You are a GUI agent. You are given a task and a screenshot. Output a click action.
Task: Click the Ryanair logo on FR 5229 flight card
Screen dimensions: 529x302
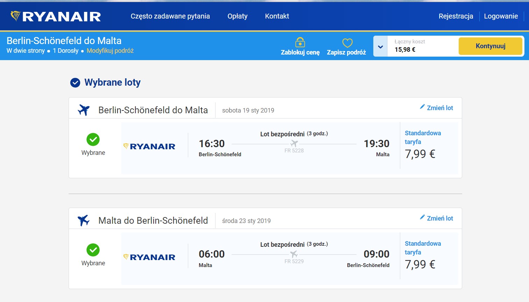tap(149, 257)
